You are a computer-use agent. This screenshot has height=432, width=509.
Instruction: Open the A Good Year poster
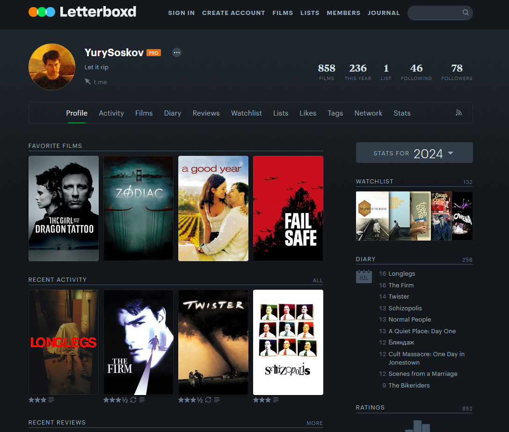pos(213,209)
